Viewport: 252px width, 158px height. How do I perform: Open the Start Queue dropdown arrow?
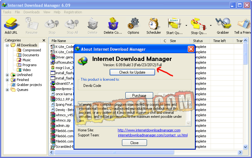click(x=186, y=25)
